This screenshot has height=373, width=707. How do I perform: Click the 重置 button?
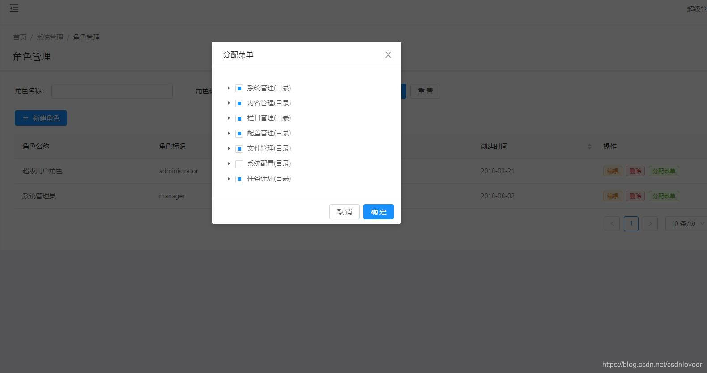point(425,91)
